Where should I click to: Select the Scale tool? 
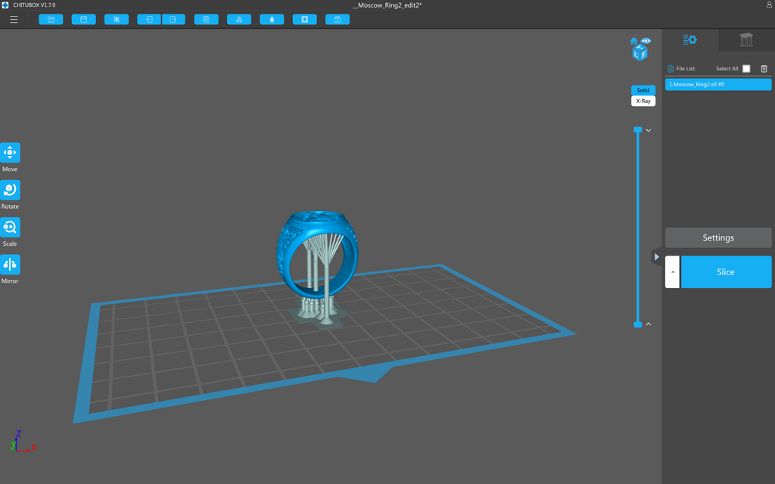(x=10, y=227)
